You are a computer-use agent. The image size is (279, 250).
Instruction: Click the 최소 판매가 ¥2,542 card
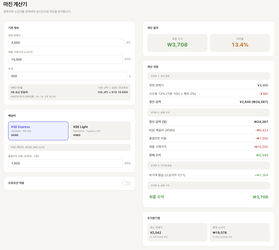tap(177, 232)
